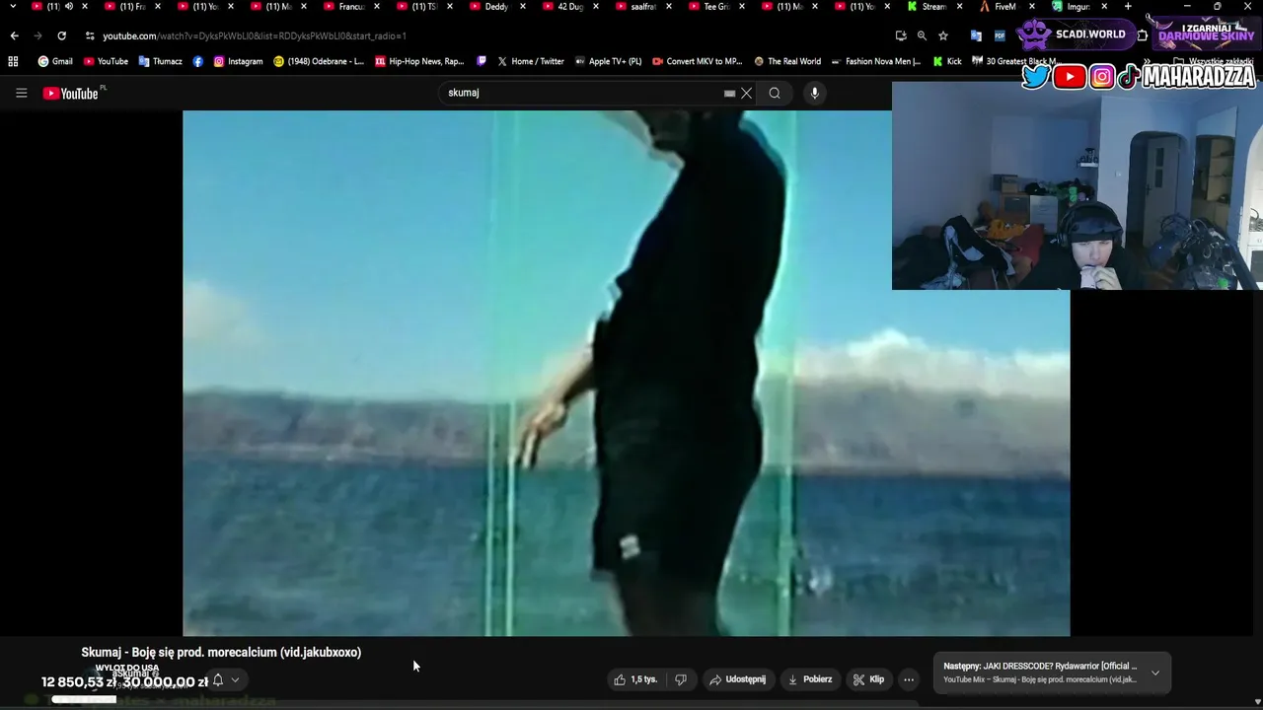Open the on-screen keyboard icon in the search box

(729, 93)
